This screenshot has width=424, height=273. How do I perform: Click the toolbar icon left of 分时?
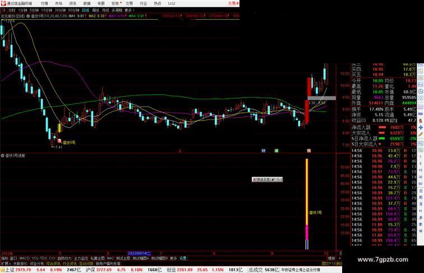tap(3, 10)
